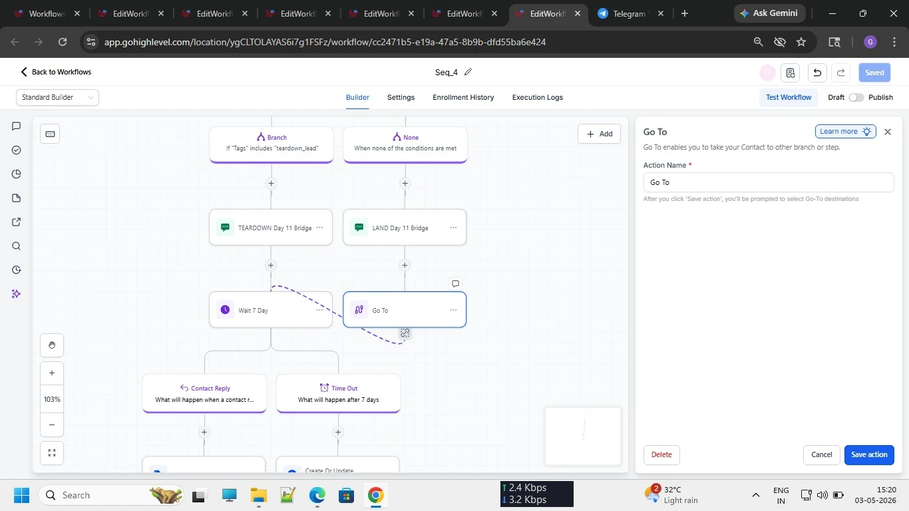Image resolution: width=909 pixels, height=511 pixels.
Task: Click the Add button on canvas
Action: 599,134
